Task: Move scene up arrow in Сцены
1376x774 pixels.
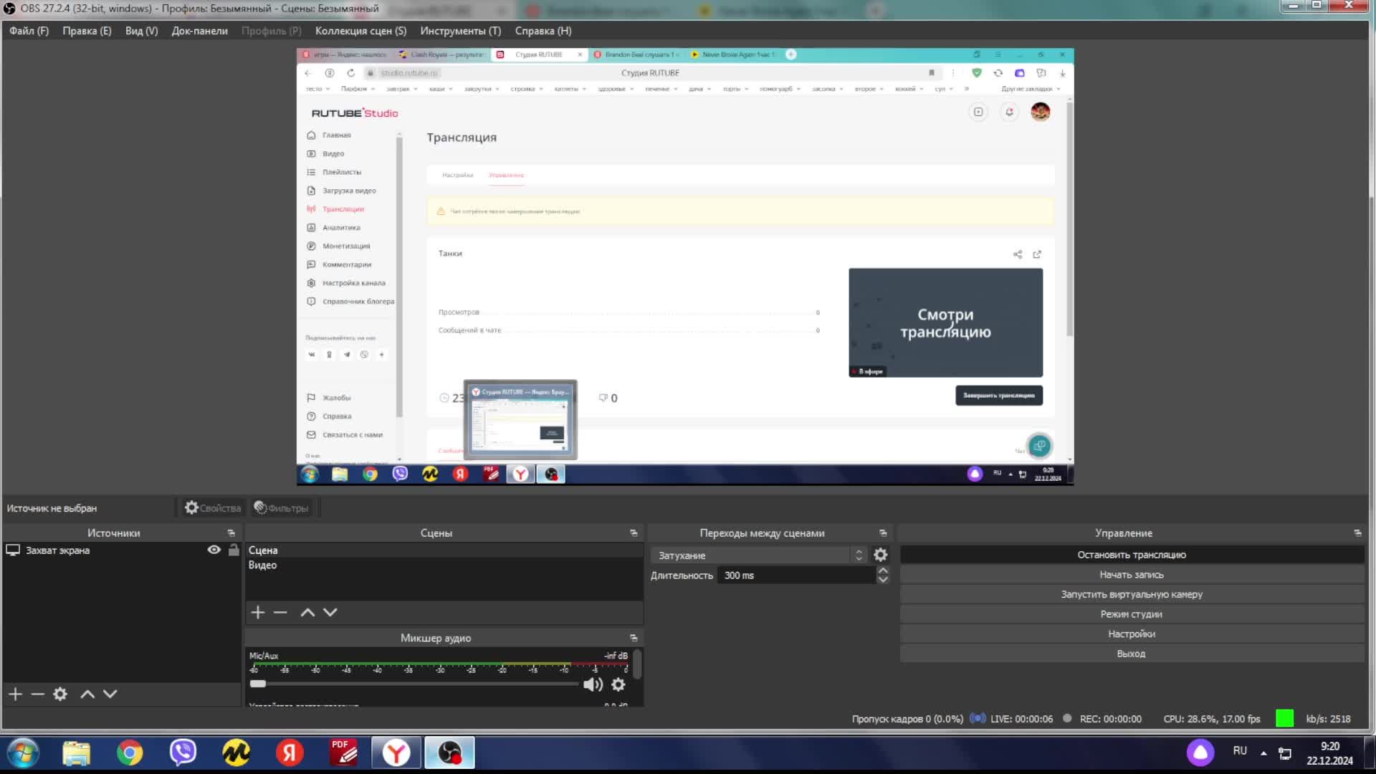Action: tap(307, 612)
